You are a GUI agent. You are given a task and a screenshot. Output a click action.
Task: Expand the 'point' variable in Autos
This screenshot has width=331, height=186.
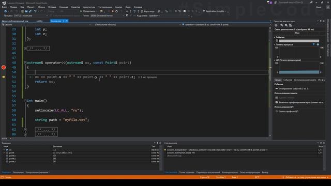pos(4,153)
